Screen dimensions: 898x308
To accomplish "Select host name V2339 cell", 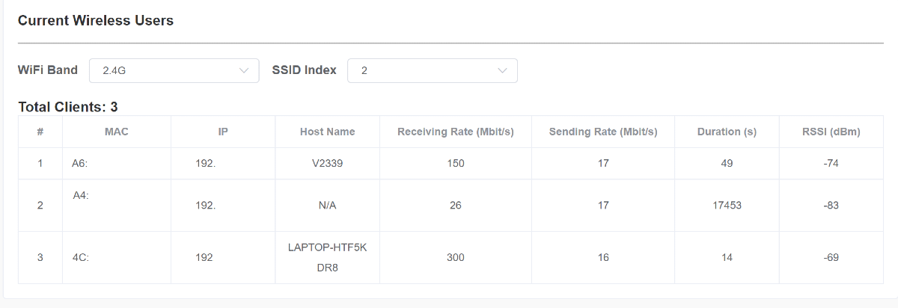I will point(327,163).
